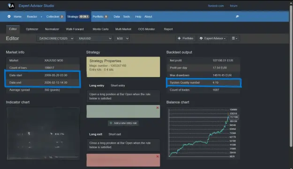Click the Strategy ID badge
The image size is (293, 169).
[x=84, y=16]
